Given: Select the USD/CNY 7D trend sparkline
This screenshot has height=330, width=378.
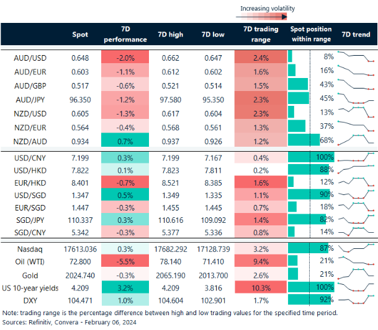Looking at the screenshot, I should 356,157.
